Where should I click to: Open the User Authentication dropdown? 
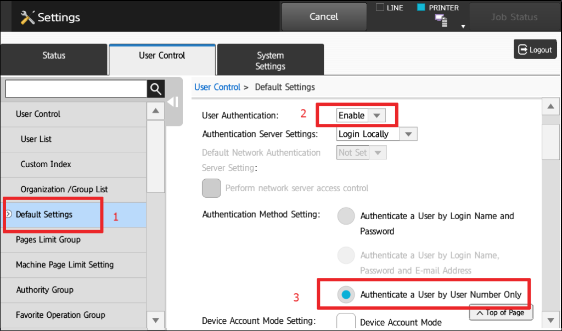(x=378, y=115)
